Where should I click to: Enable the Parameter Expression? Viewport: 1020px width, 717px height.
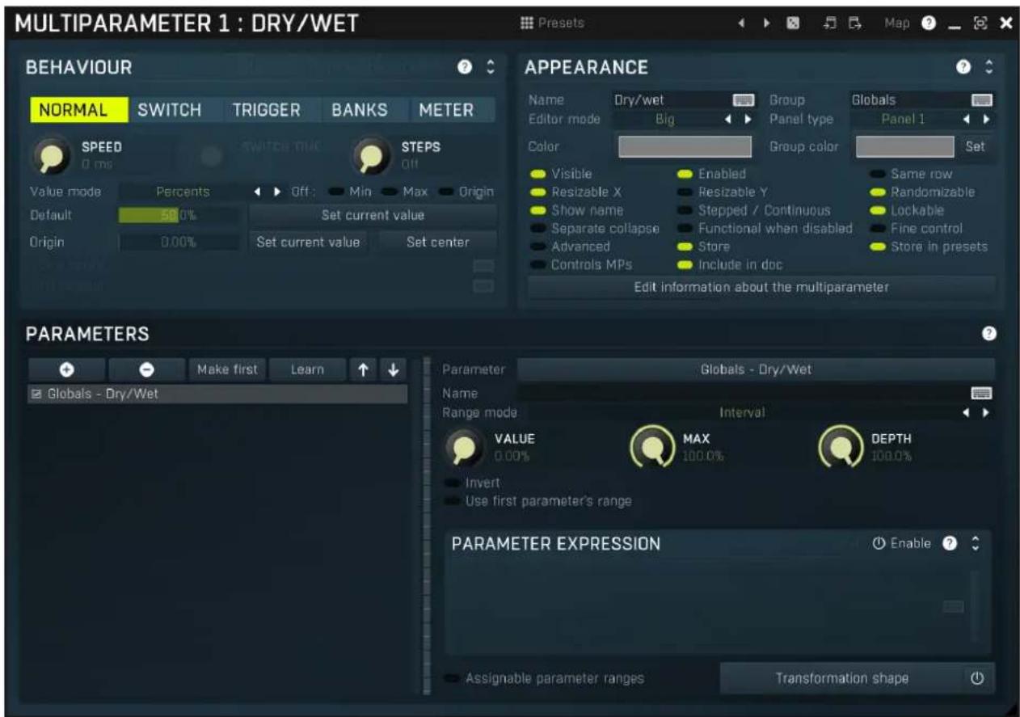click(x=902, y=543)
